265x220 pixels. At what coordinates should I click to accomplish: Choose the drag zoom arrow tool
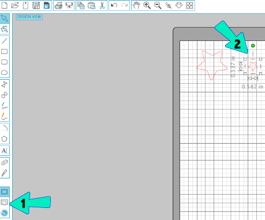pyautogui.click(x=179, y=6)
